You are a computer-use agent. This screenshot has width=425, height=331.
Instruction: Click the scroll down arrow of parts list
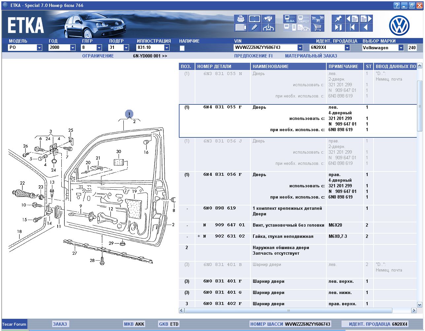pos(420,305)
